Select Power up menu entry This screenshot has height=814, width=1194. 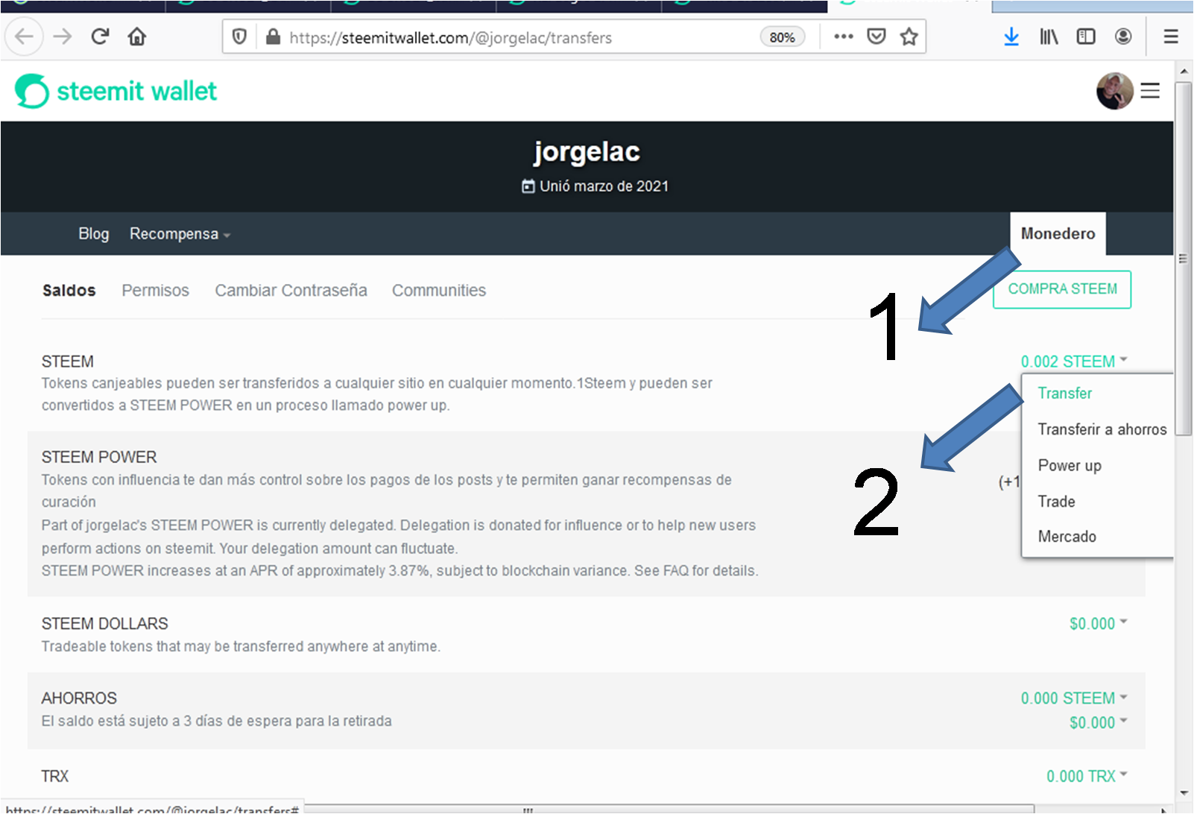coord(1070,466)
